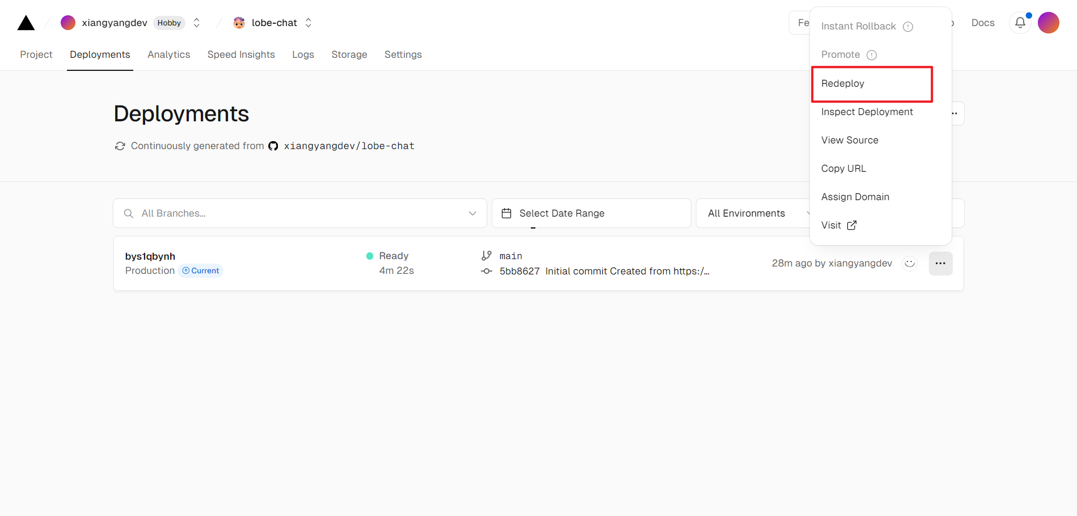
Task: Toggle the deployment row three-dot menu
Action: tap(940, 263)
